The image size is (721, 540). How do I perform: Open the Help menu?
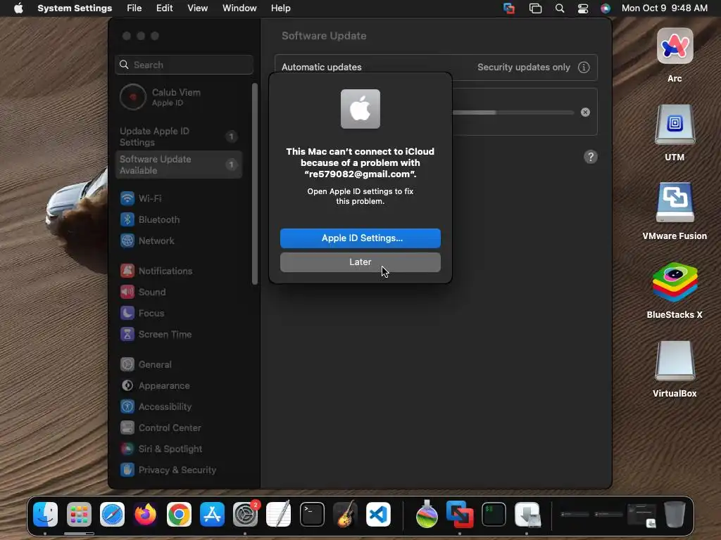pyautogui.click(x=280, y=8)
